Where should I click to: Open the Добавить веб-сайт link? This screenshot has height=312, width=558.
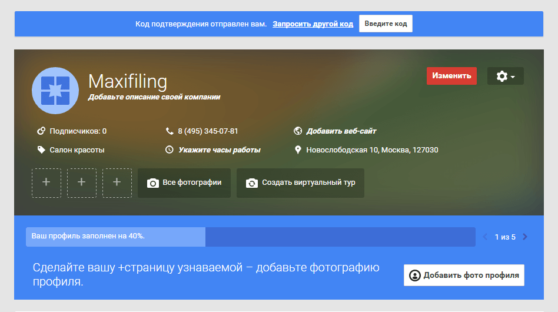point(341,131)
